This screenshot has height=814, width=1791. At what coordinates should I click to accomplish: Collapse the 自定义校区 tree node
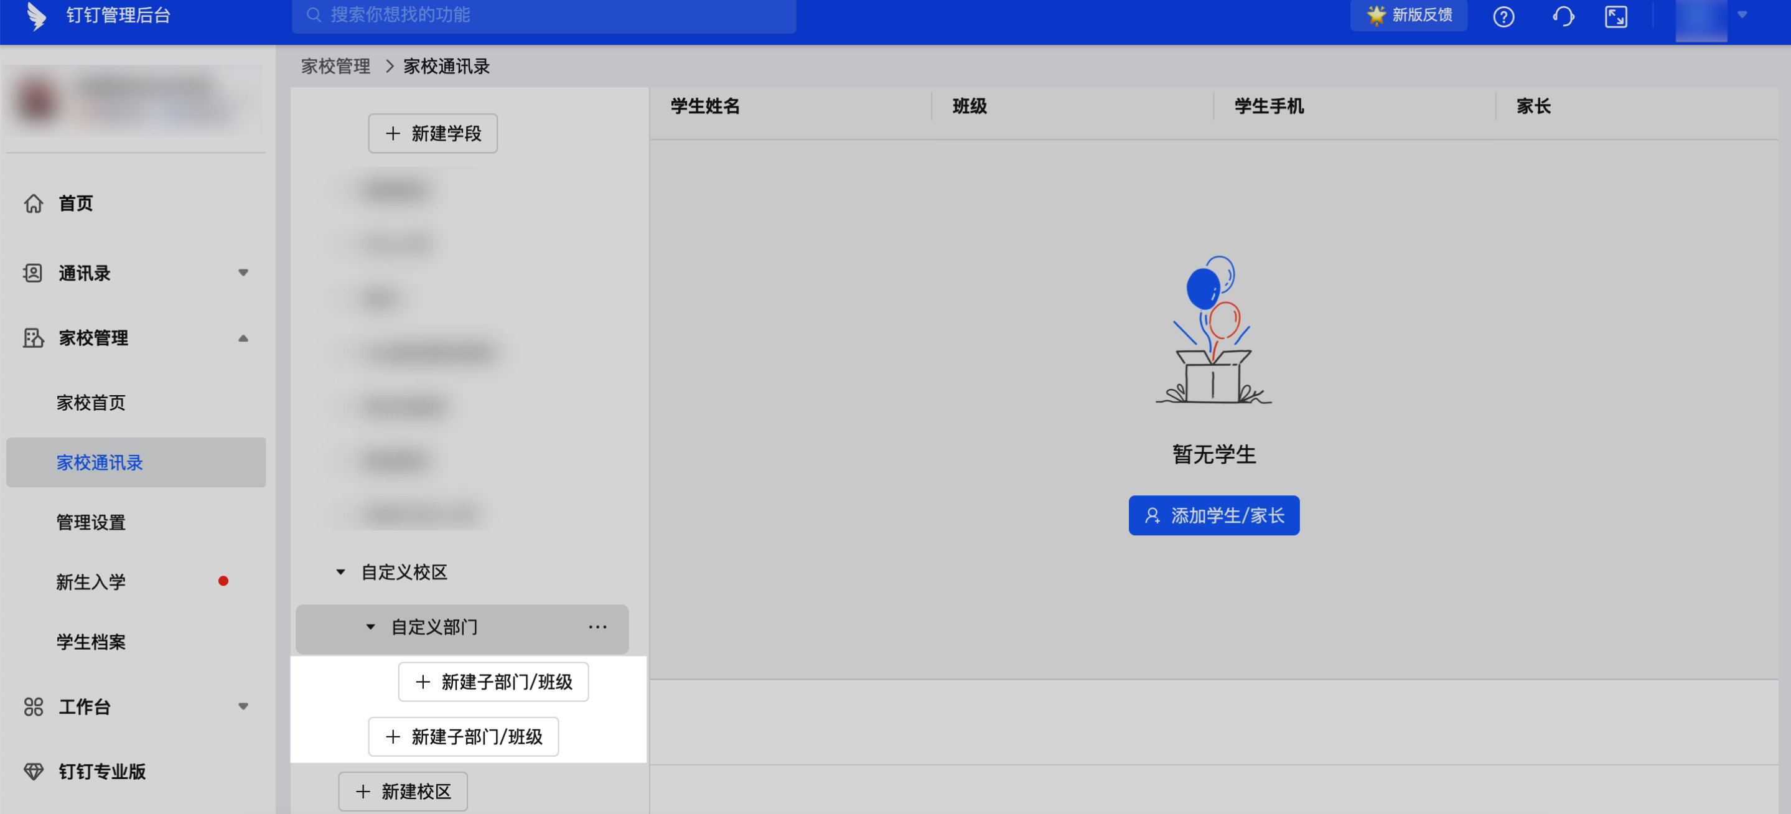coord(340,572)
